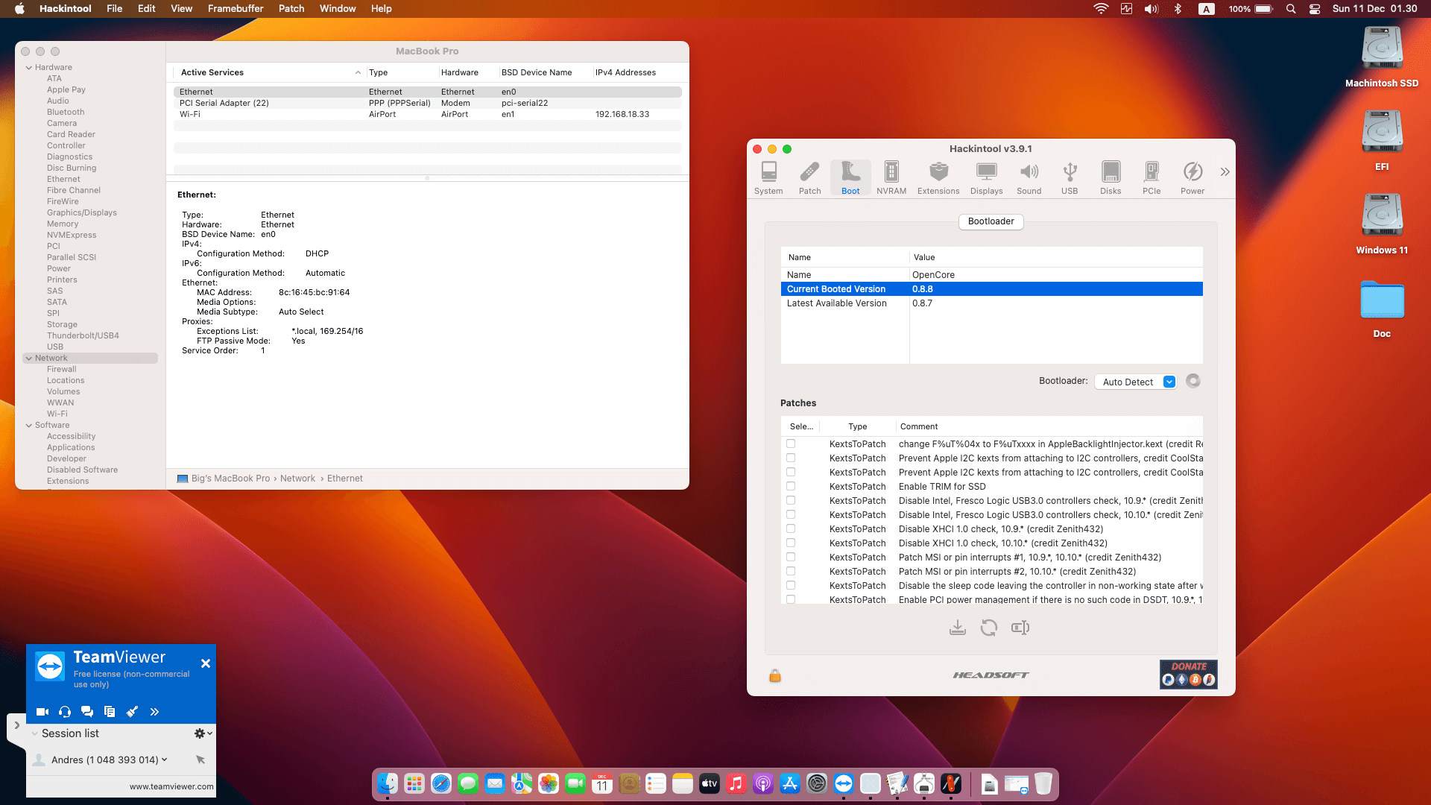Check Patch MSI or pin interrupts #2

791,571
